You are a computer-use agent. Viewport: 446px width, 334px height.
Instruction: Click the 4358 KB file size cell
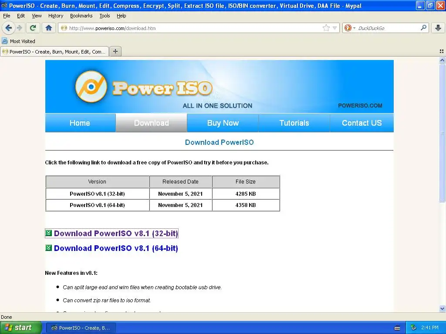246,205
